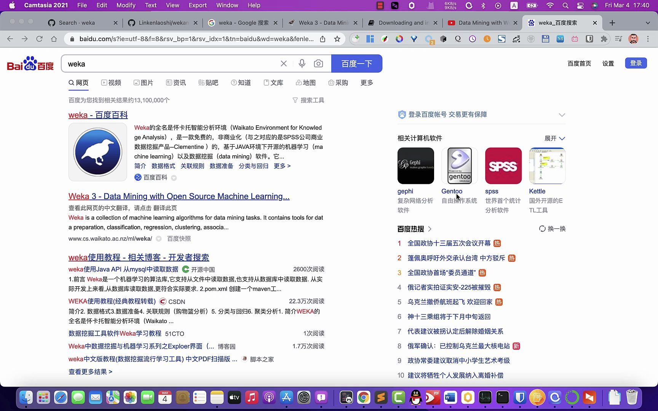This screenshot has height=411, width=658.
Task: Clear the search box with X icon
Action: pyautogui.click(x=284, y=64)
